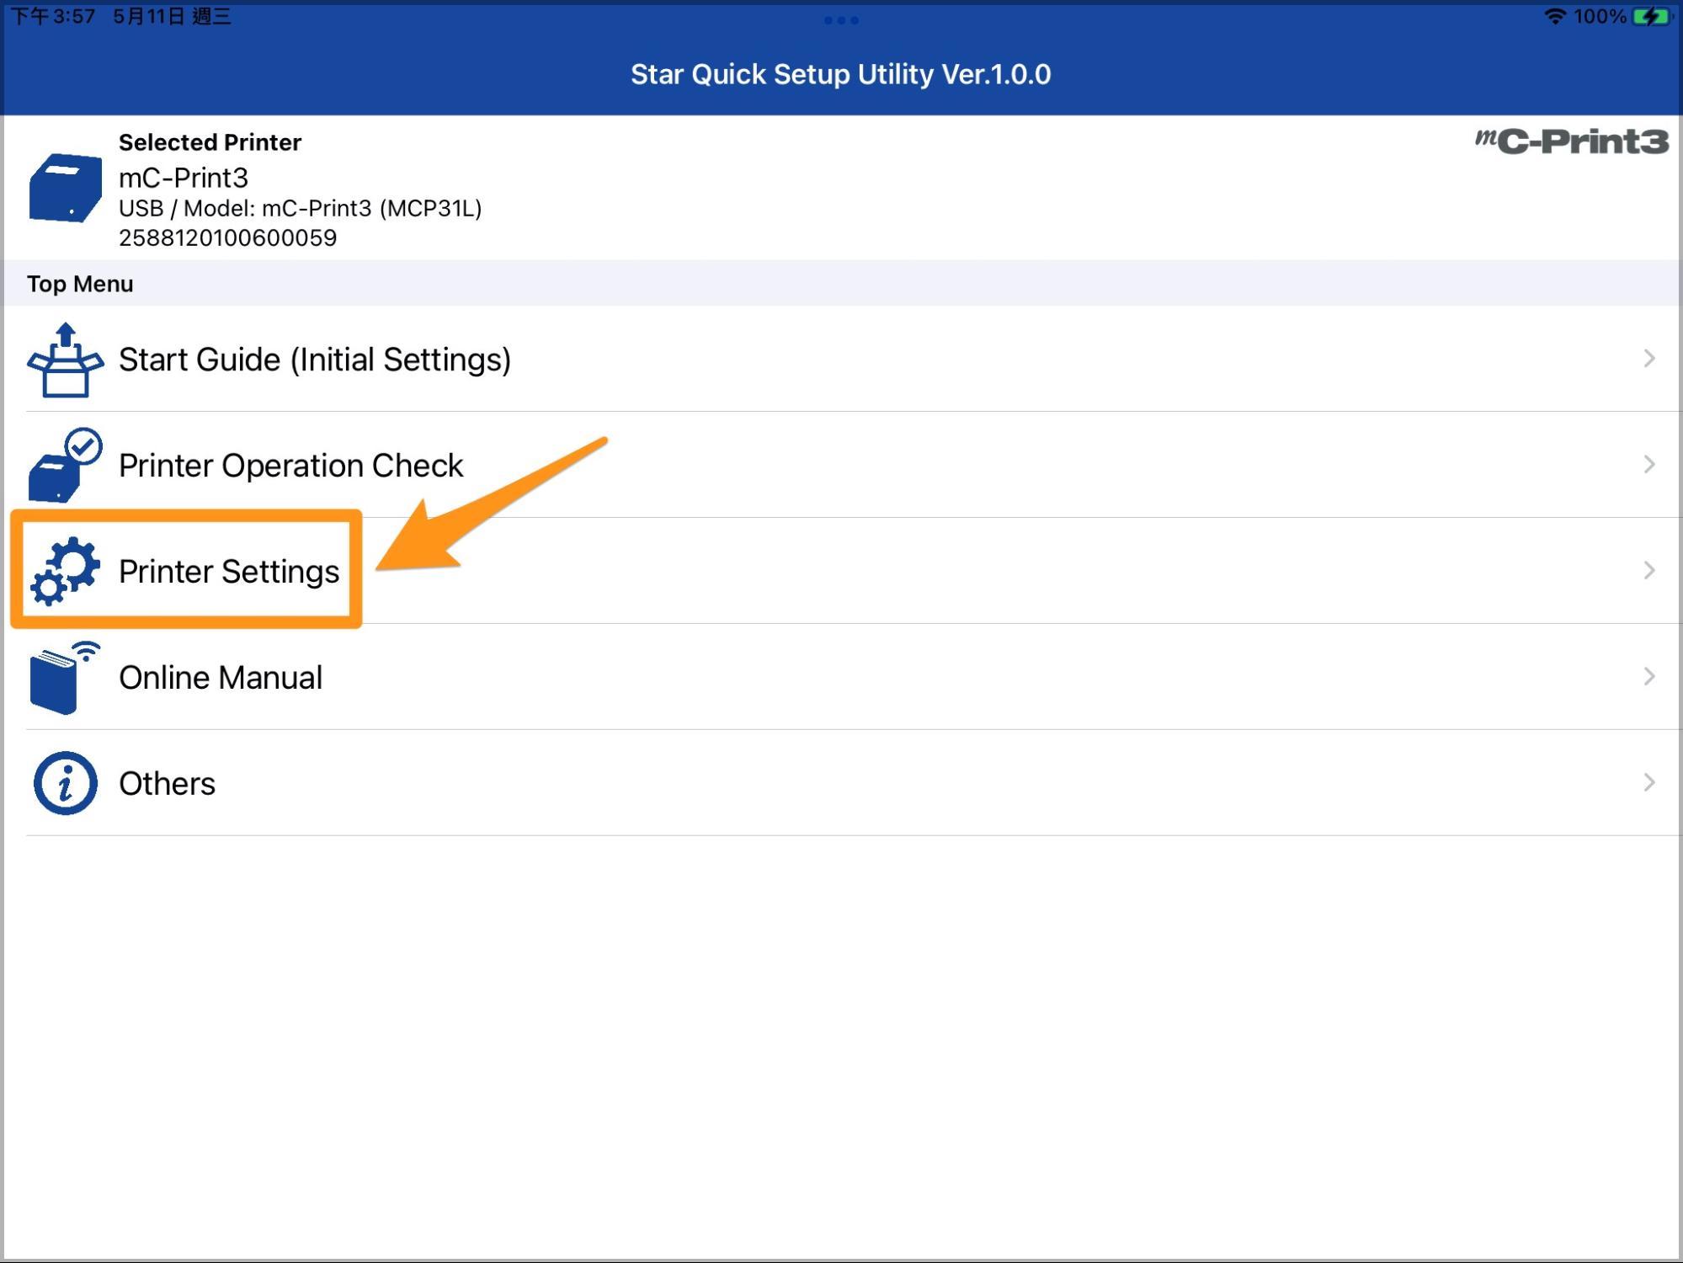Expand the Online Manual row chevron
1683x1263 pixels.
tap(1648, 677)
